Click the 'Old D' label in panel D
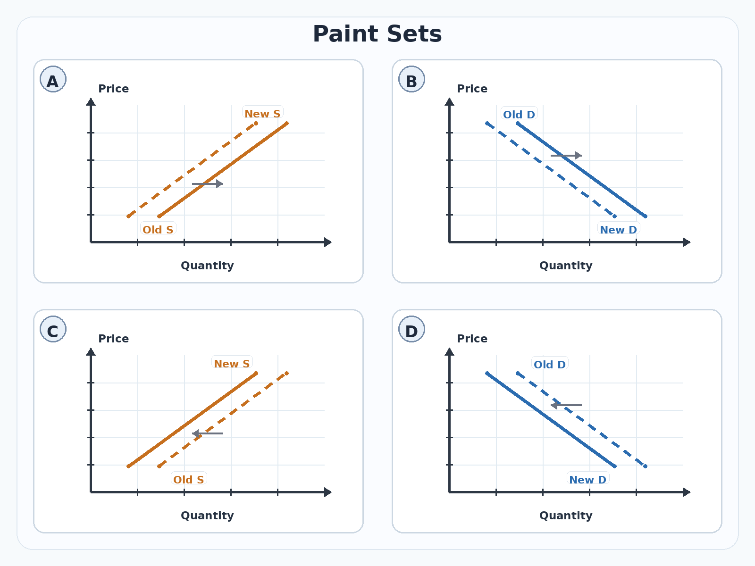Image resolution: width=755 pixels, height=566 pixels. click(550, 365)
